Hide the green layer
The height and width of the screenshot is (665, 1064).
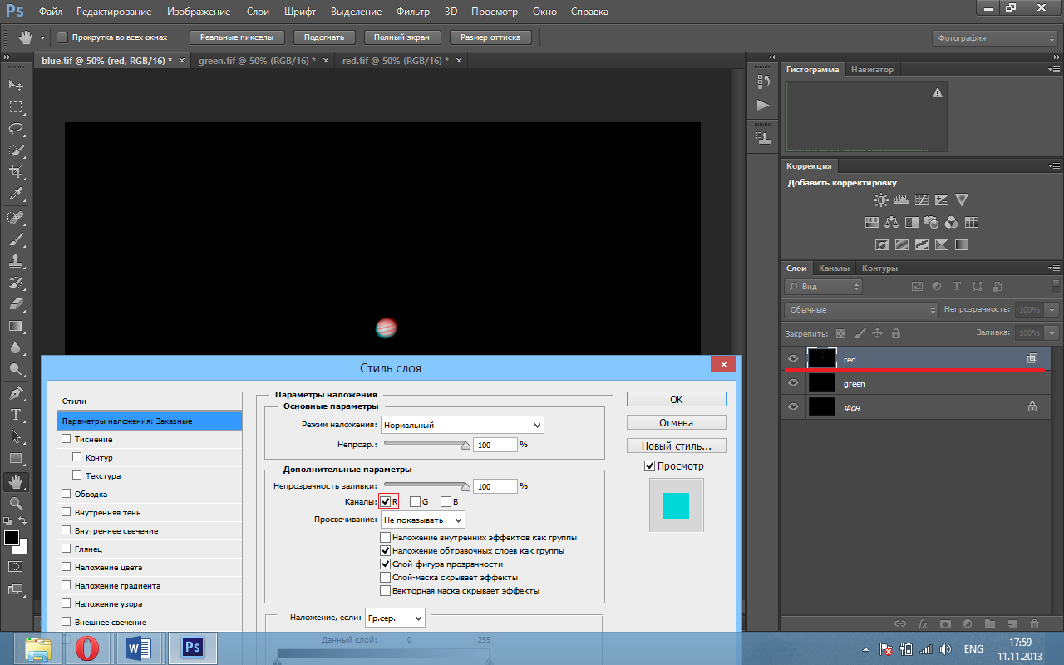[793, 383]
